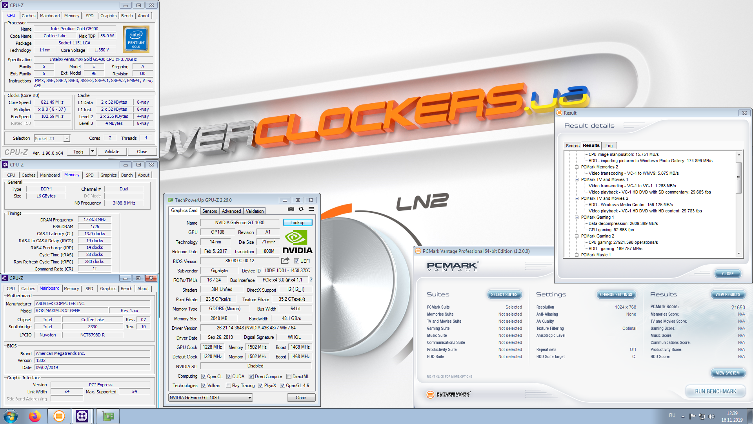Image resolution: width=753 pixels, height=424 pixels.
Task: Toggle the PhysX checkbox
Action: click(x=260, y=386)
